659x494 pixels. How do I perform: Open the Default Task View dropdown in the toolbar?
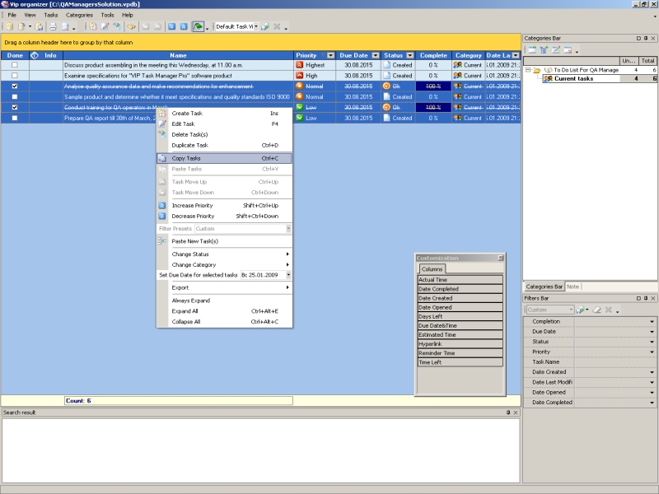pyautogui.click(x=256, y=26)
